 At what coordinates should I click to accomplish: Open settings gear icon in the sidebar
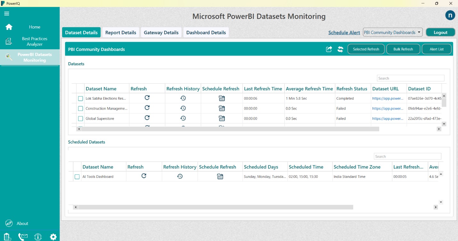pos(53,237)
